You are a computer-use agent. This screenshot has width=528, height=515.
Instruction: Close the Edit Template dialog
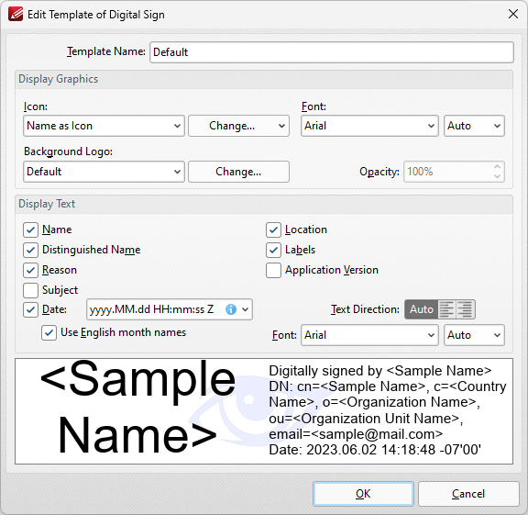513,14
